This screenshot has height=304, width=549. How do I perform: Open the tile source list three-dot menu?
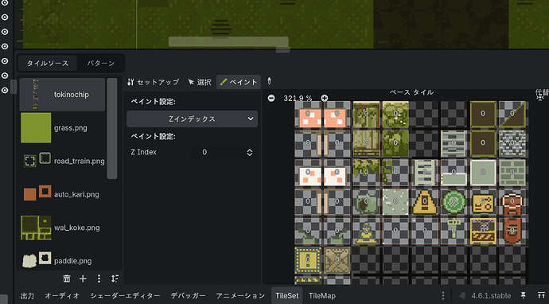(x=99, y=279)
